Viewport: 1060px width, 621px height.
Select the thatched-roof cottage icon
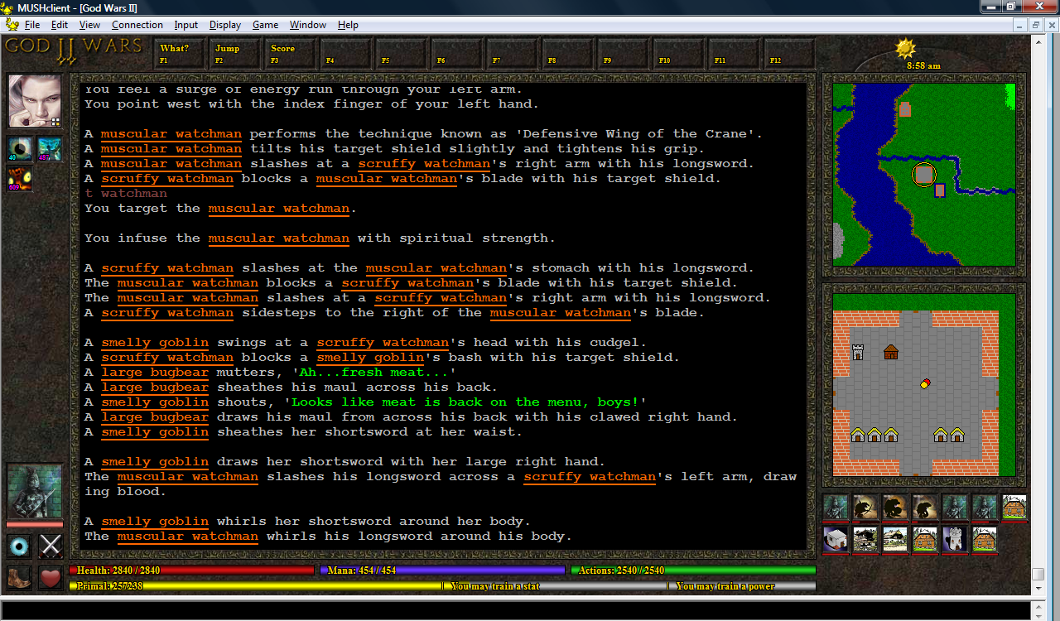pos(895,539)
